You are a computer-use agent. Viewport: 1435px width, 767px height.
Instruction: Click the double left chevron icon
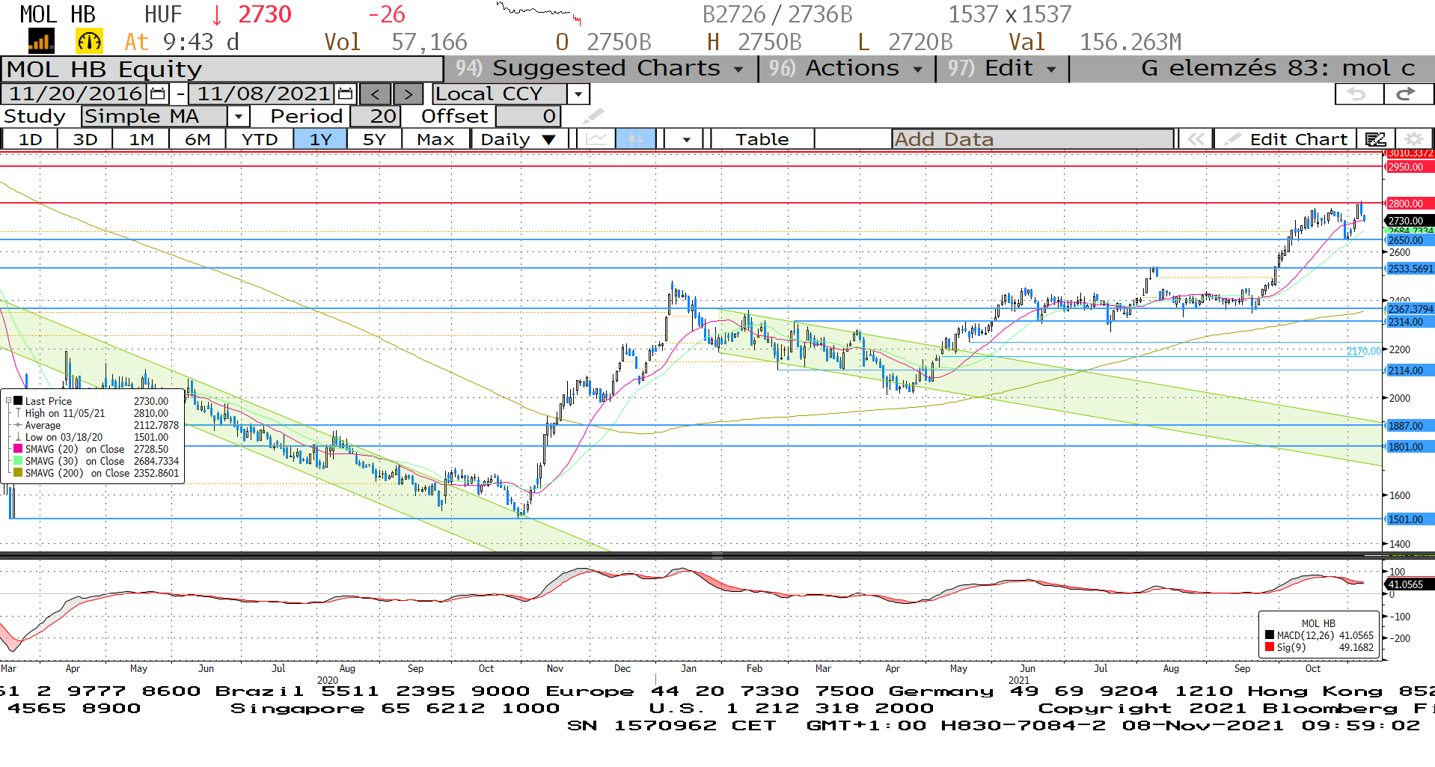(1196, 139)
